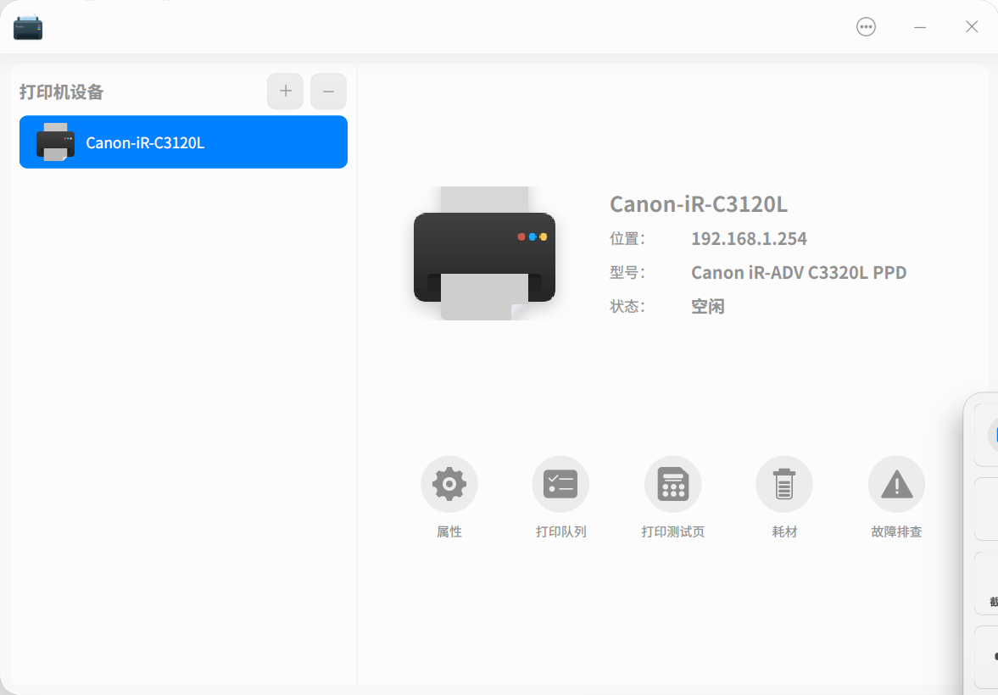This screenshot has height=695, width=998.
Task: Click the large printer illustration
Action: 484,253
